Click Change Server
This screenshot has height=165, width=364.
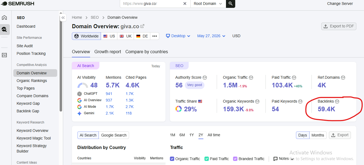click(340, 4)
